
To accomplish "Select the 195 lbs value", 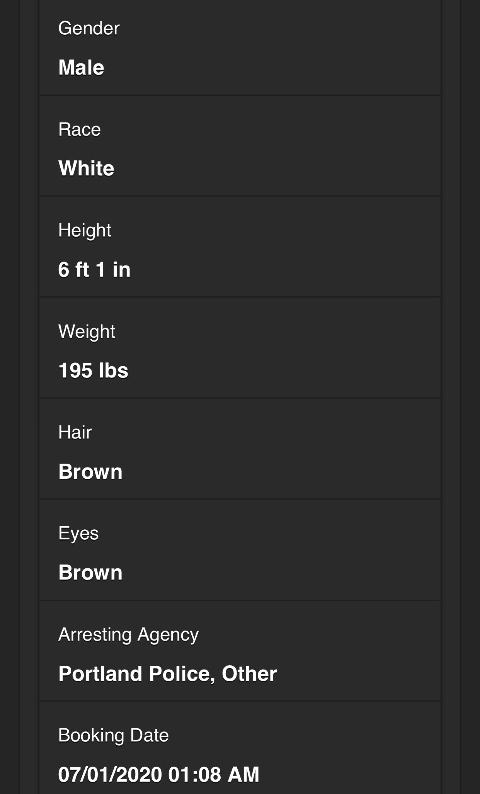I will pos(93,371).
